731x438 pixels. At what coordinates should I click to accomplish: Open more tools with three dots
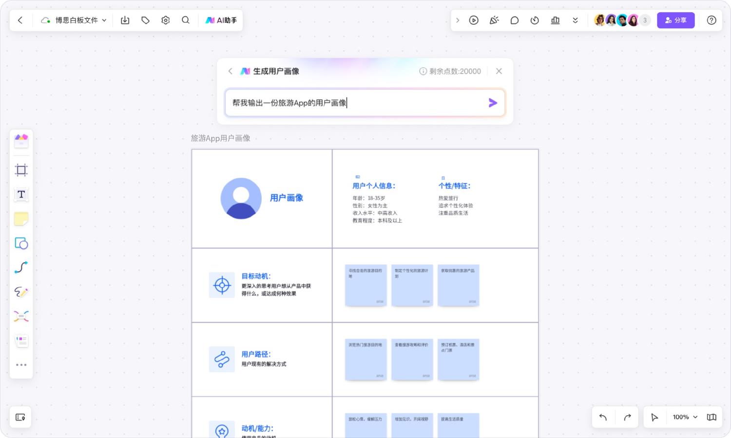[x=21, y=365]
